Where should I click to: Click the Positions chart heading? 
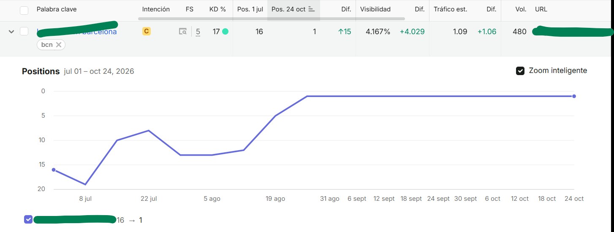(41, 71)
